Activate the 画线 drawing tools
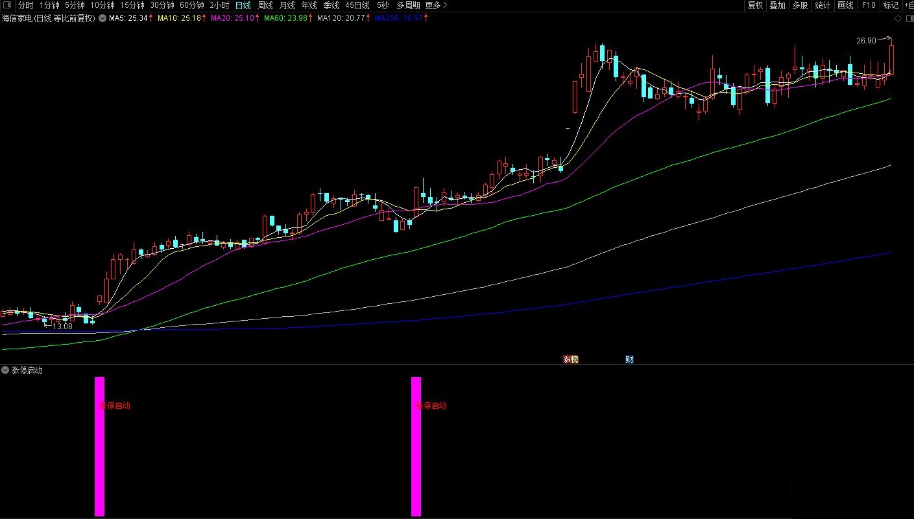Image resolution: width=914 pixels, height=519 pixels. point(845,5)
